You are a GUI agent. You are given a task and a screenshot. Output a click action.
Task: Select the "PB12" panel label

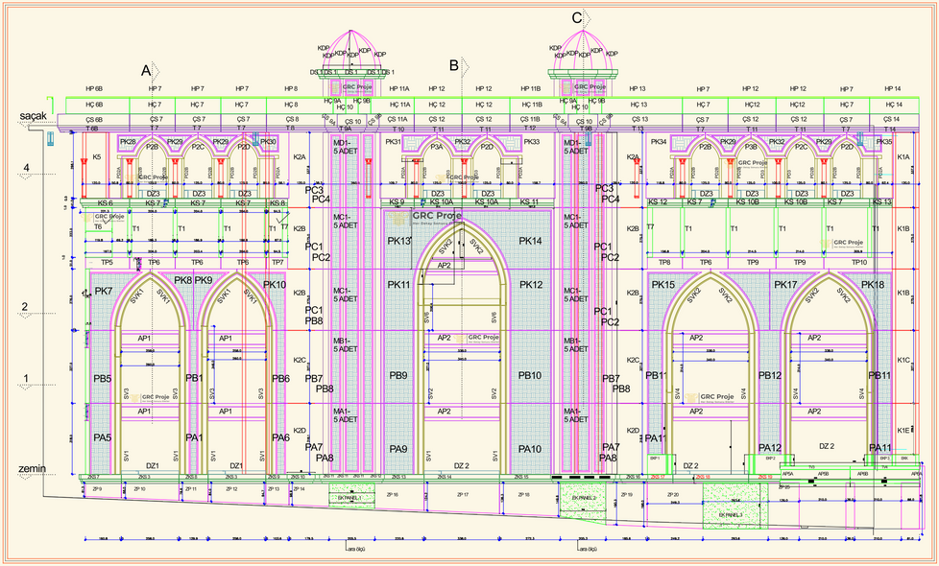click(770, 376)
